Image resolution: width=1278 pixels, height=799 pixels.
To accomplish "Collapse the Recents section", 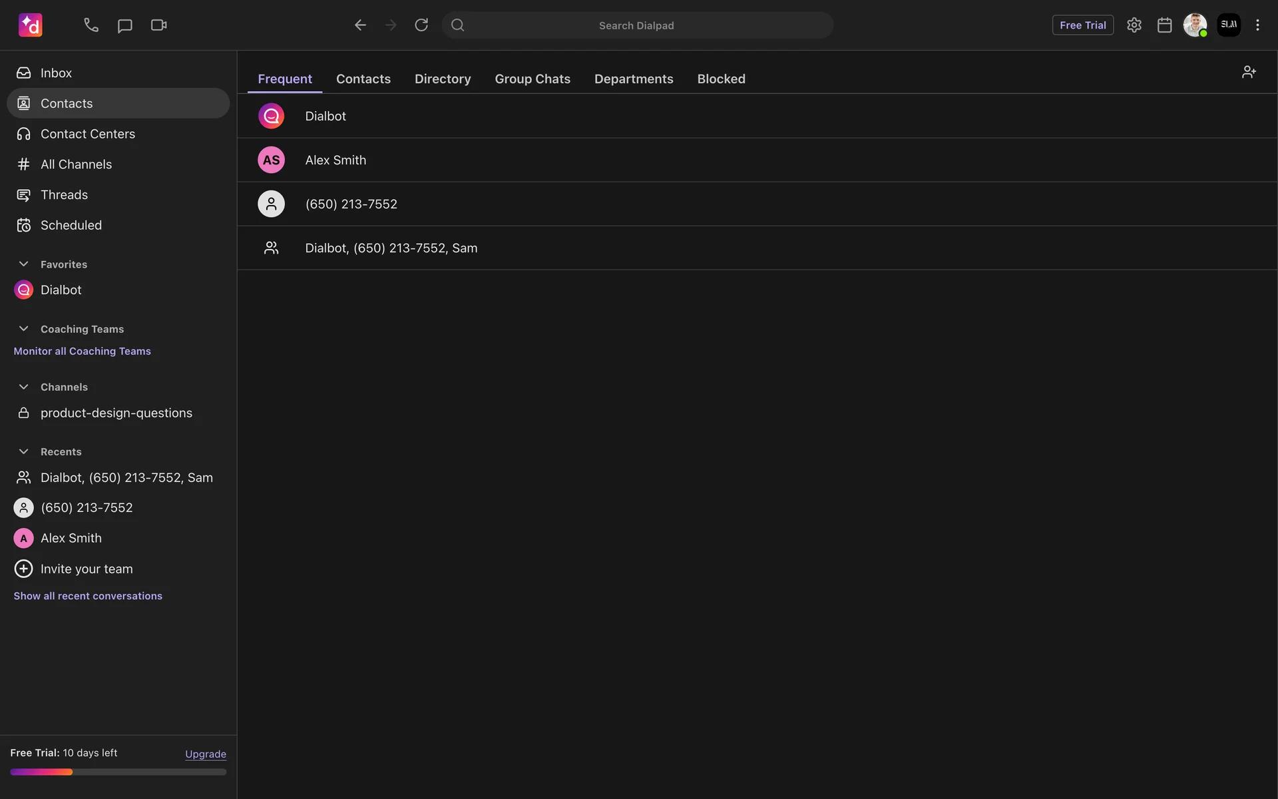I will click(23, 451).
